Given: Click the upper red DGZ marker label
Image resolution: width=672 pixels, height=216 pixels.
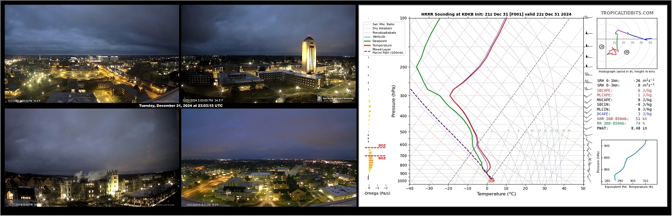Looking at the screenshot, I should tap(381, 146).
